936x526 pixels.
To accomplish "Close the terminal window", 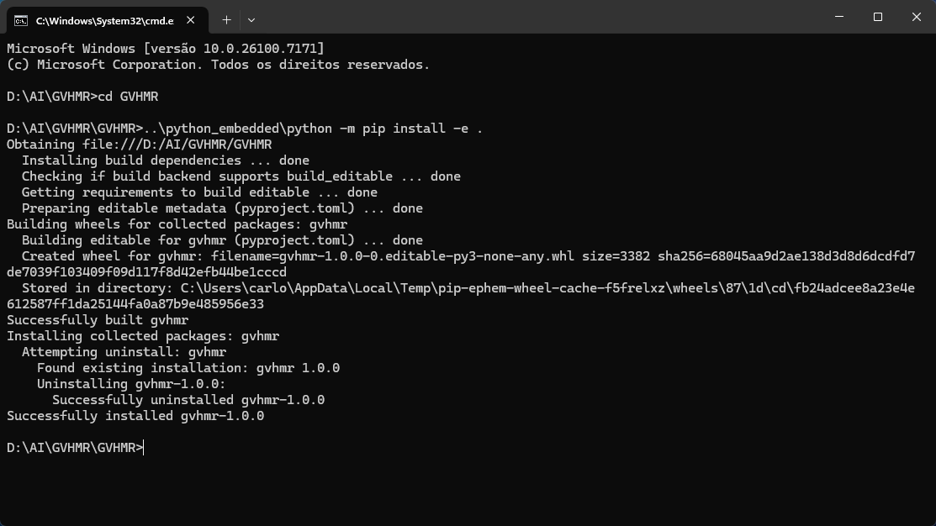I will (917, 17).
